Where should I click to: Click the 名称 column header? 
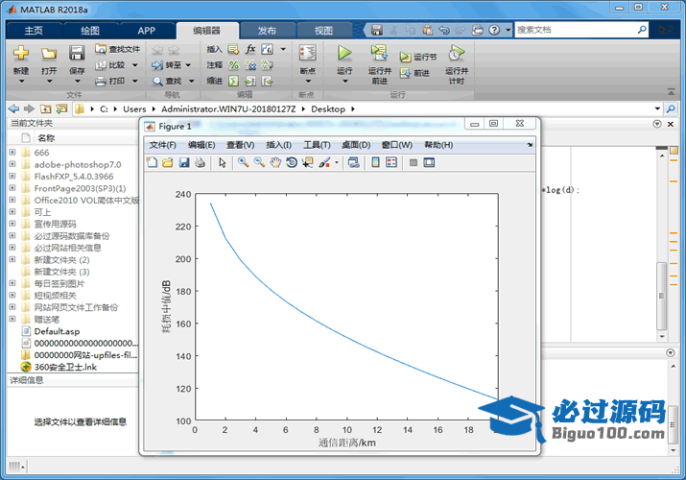[46, 138]
